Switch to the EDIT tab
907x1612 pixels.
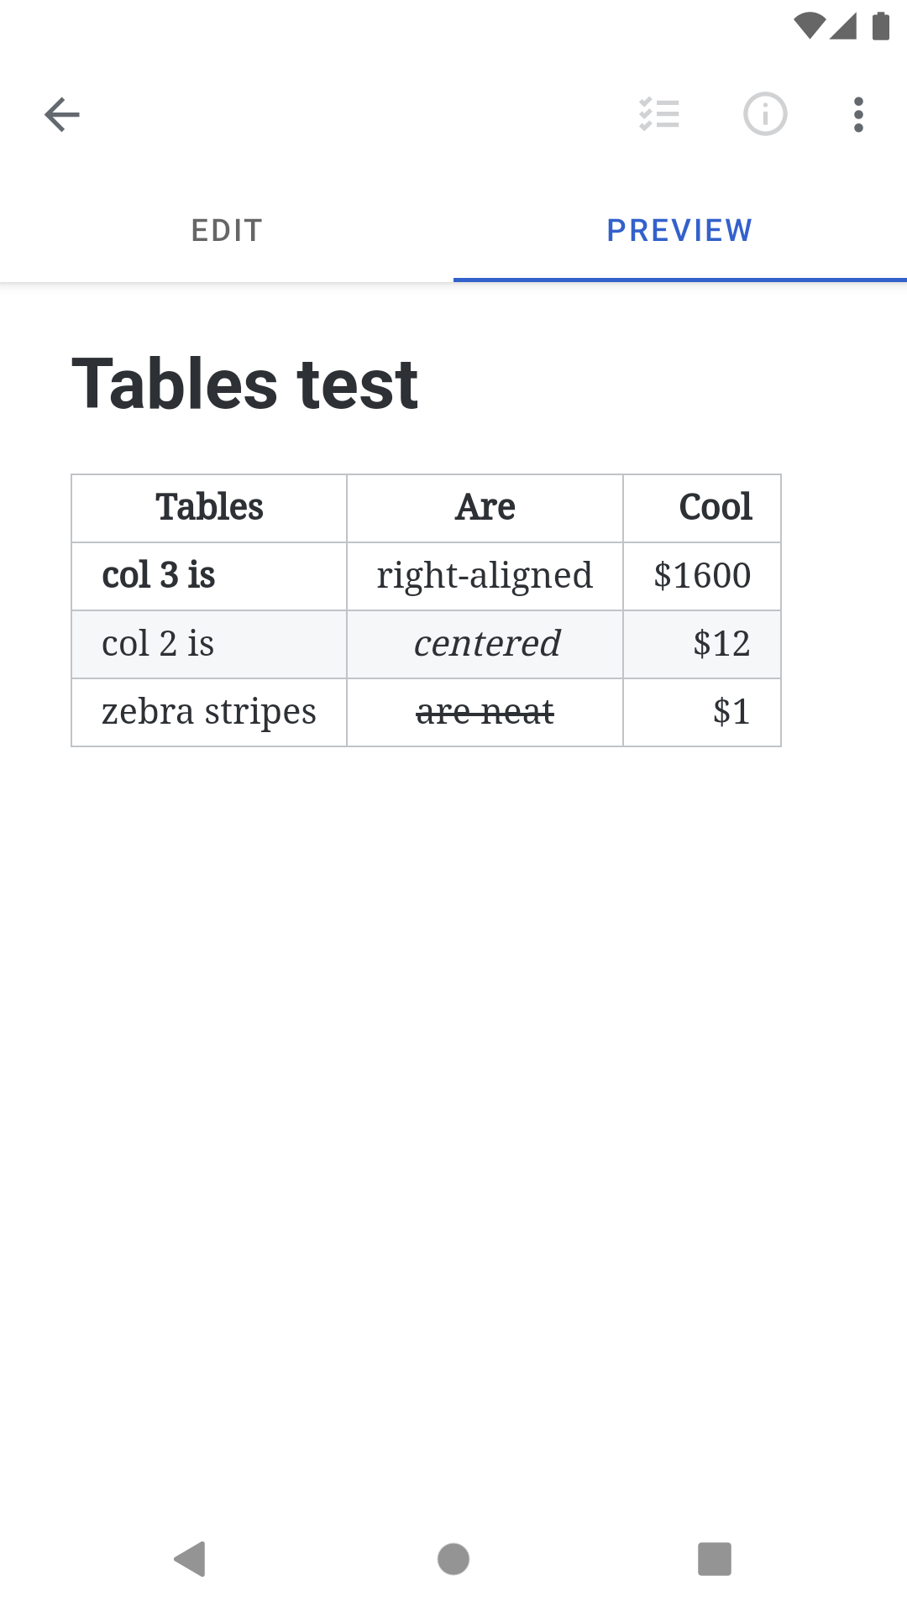click(227, 230)
